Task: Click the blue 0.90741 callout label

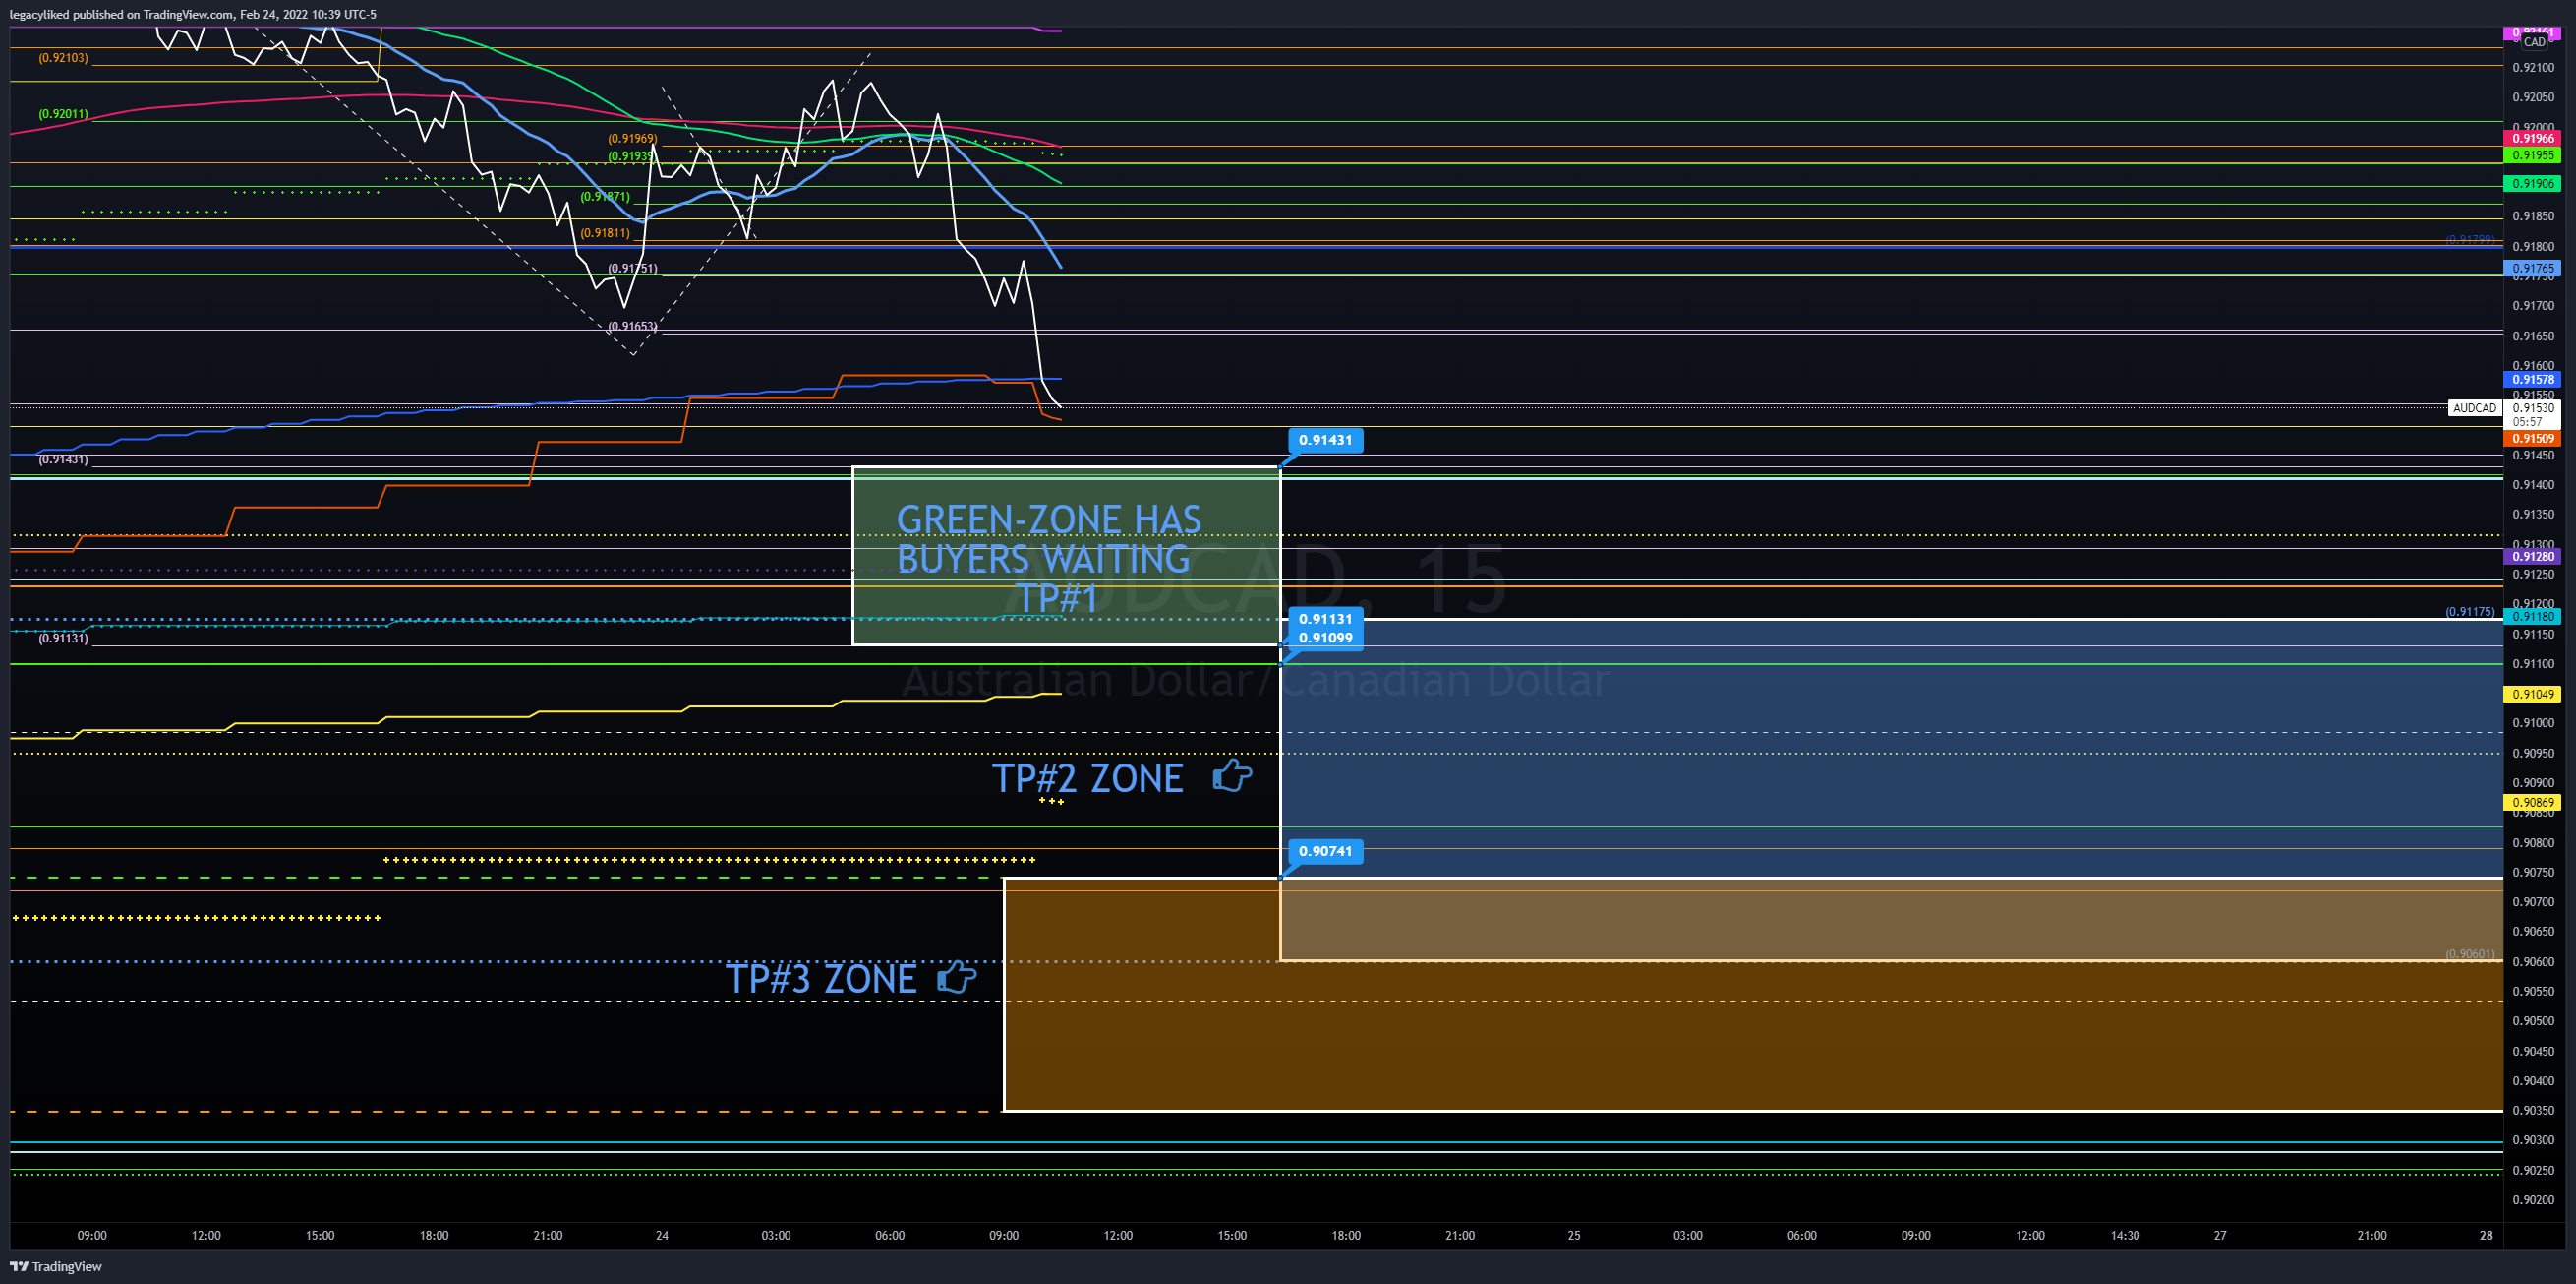Action: 1325,851
